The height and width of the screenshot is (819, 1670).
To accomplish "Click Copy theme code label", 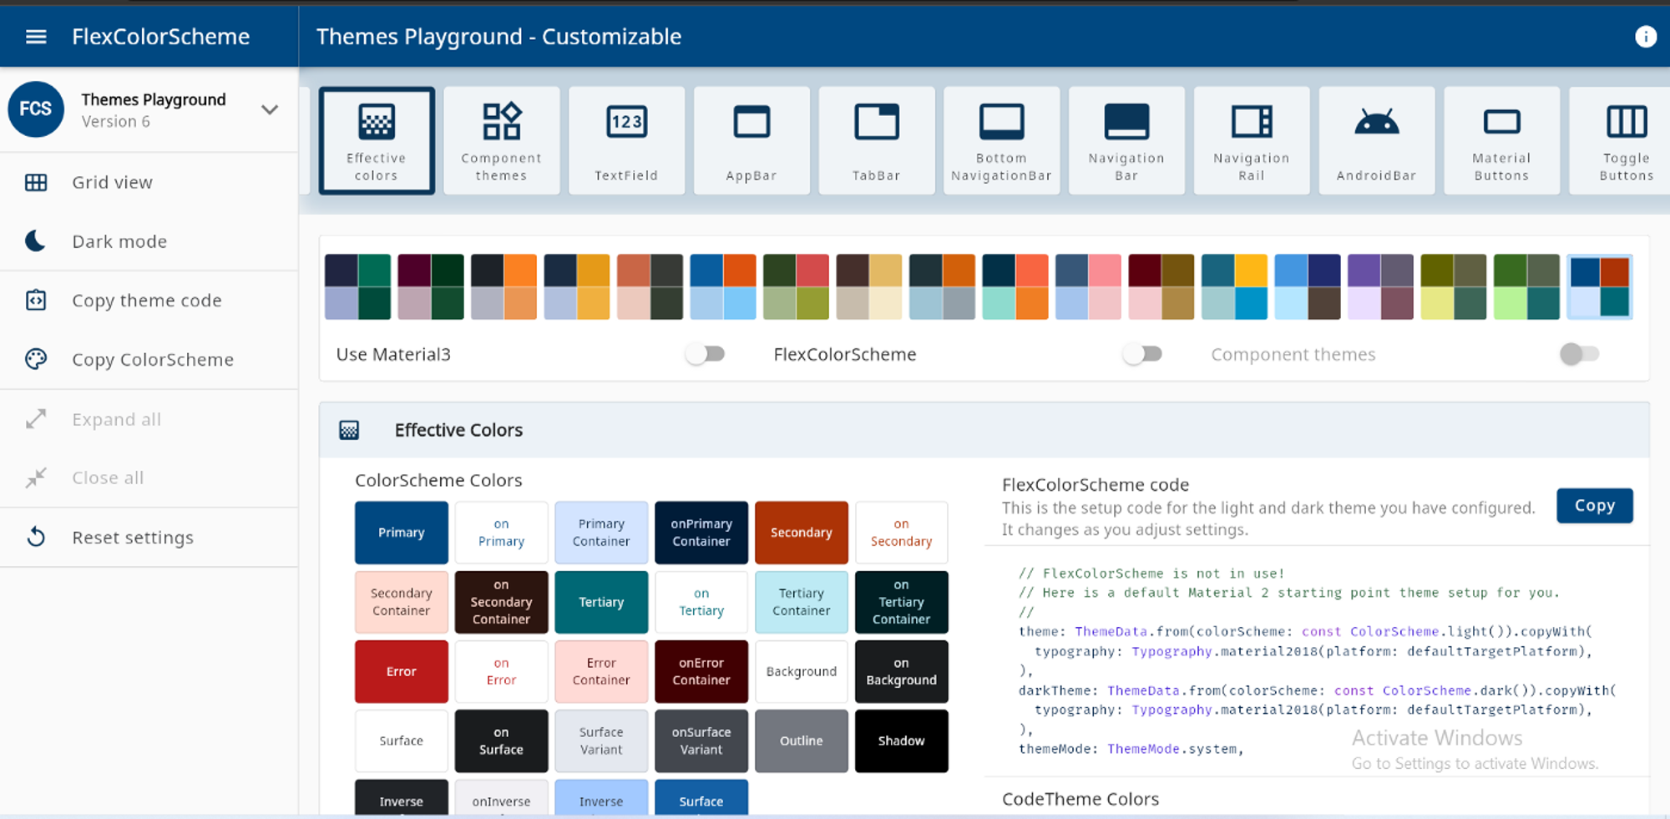I will tap(147, 301).
